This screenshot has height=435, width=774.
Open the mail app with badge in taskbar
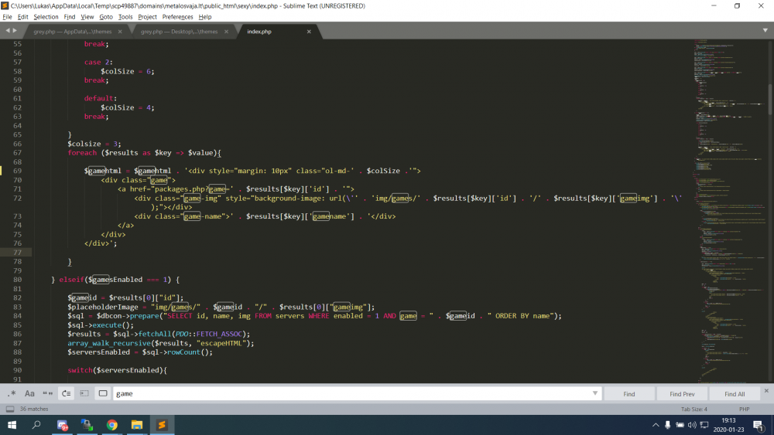62,425
